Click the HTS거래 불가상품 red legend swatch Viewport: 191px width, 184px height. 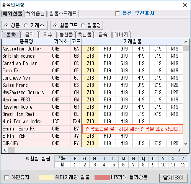pos(102,177)
